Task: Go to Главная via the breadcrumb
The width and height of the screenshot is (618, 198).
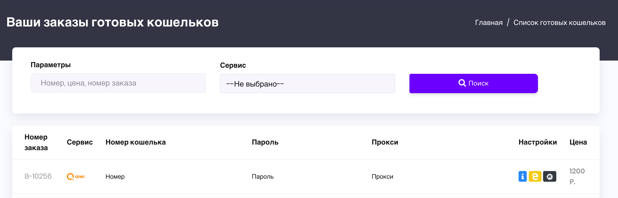Action: [x=489, y=23]
